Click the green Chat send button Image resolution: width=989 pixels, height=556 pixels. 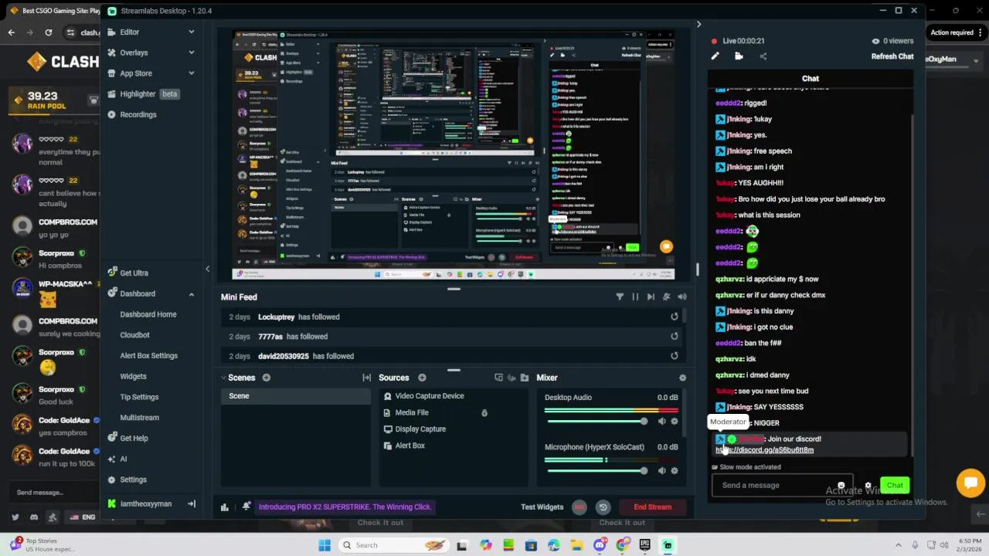pos(895,485)
